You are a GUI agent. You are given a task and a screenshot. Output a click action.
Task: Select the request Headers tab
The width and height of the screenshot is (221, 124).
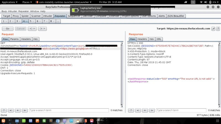point(26,39)
